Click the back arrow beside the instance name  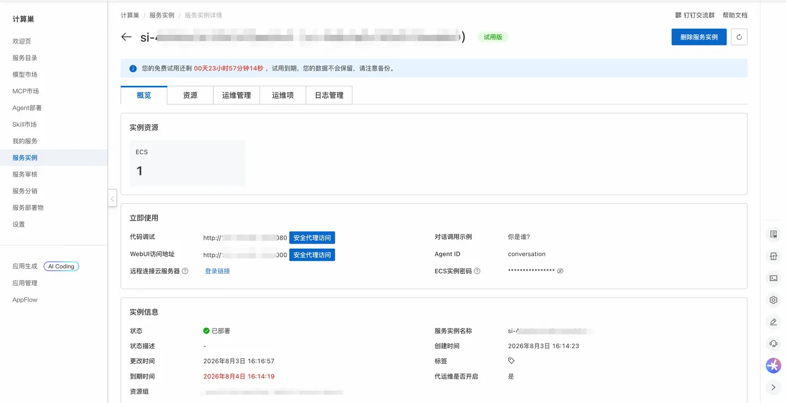pyautogui.click(x=126, y=37)
